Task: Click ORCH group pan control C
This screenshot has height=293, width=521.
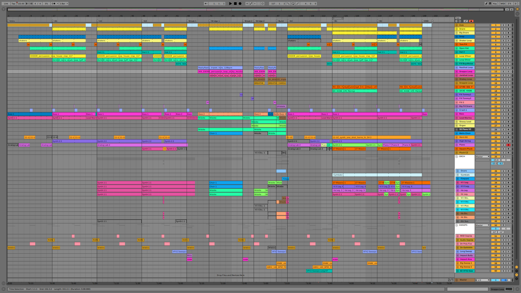Action: click(x=506, y=160)
